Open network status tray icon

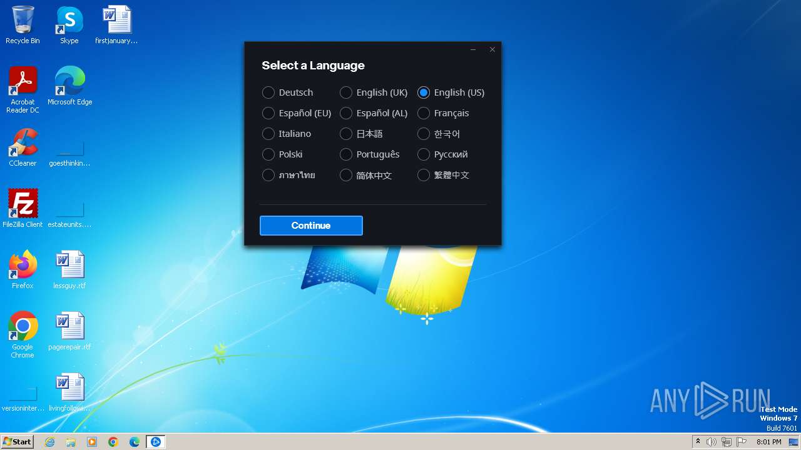(x=727, y=442)
